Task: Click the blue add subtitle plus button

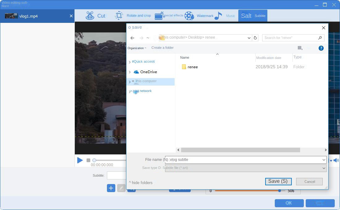Action: tap(111, 188)
